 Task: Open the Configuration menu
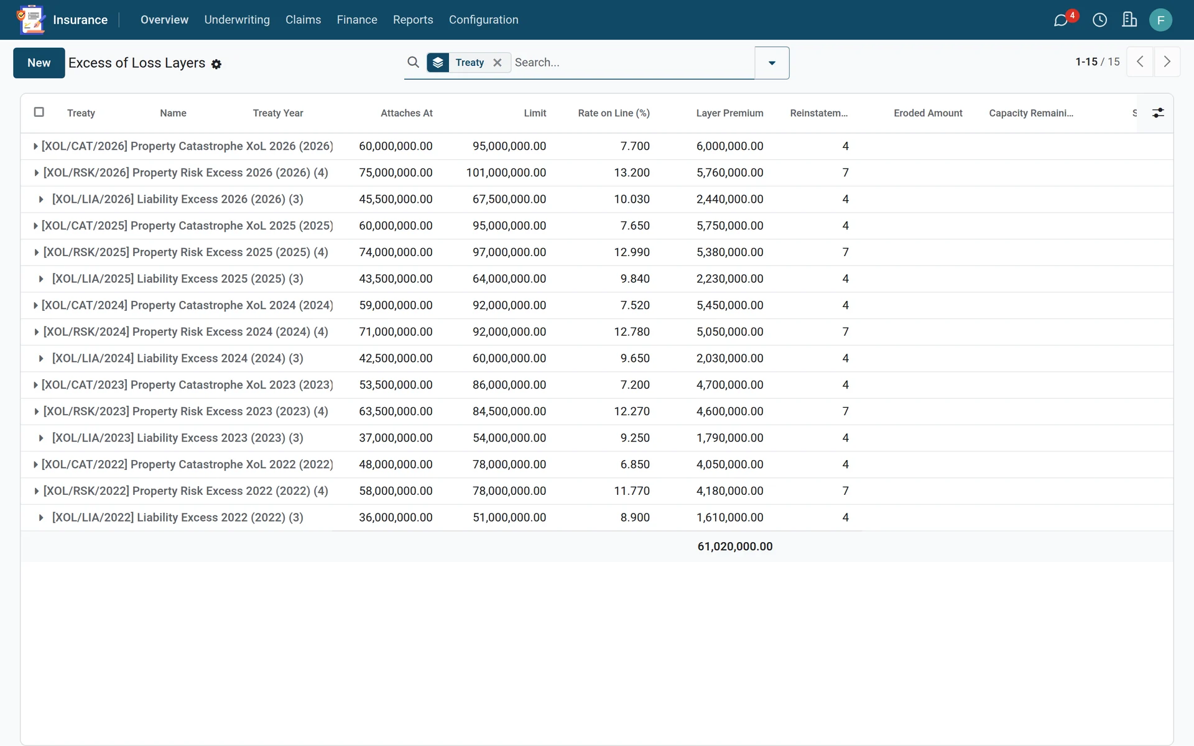(x=483, y=20)
